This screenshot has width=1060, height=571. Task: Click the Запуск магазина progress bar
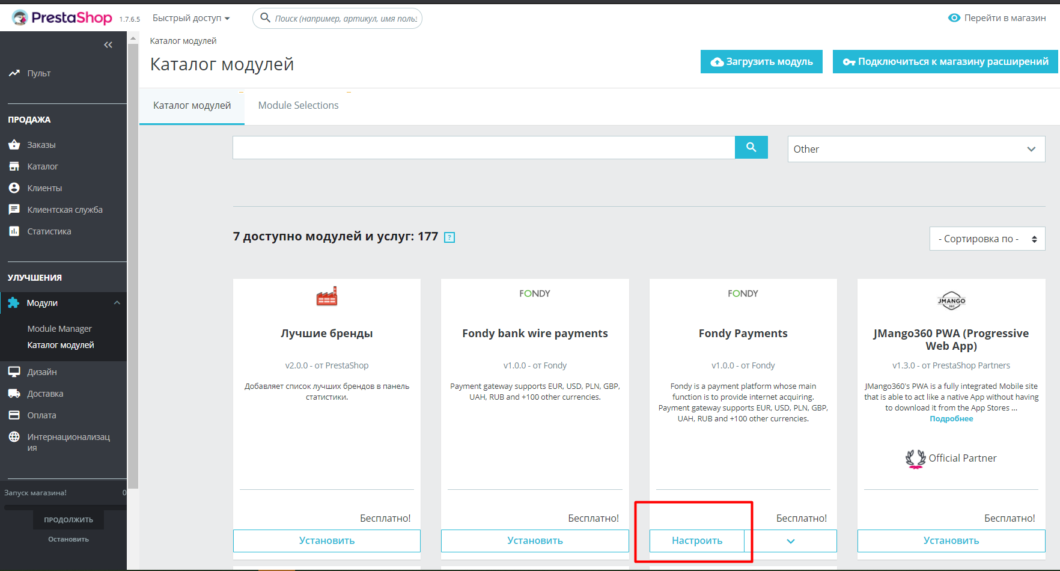pos(65,507)
